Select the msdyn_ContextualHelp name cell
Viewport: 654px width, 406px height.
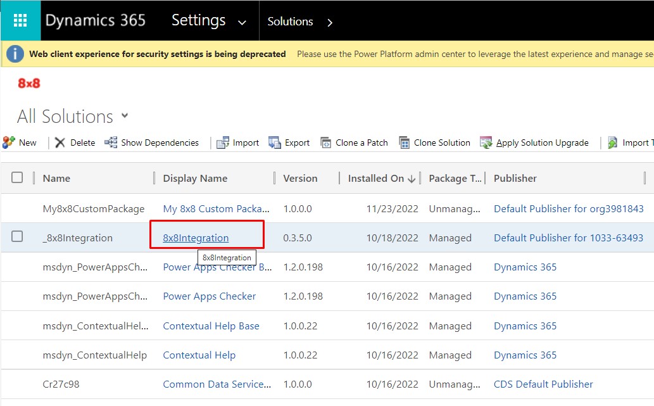coord(95,355)
